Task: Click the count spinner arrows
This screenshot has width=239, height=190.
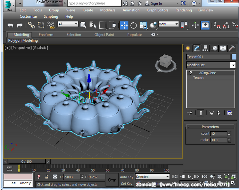Action: 229,134
